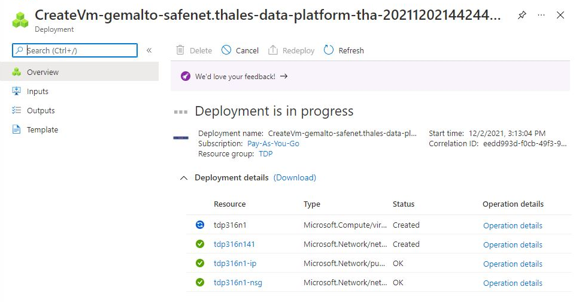This screenshot has width=576, height=302.
Task: Click the Template document icon
Action: [x=17, y=129]
